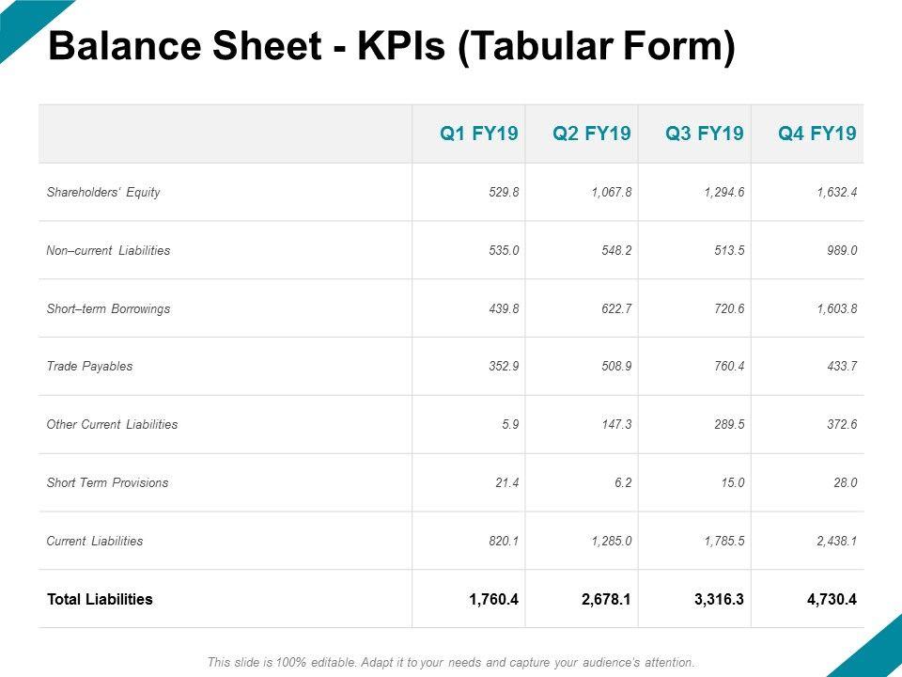The height and width of the screenshot is (677, 902).
Task: Click the Current Liabilities Q2 value 1,285.0
Action: [611, 542]
